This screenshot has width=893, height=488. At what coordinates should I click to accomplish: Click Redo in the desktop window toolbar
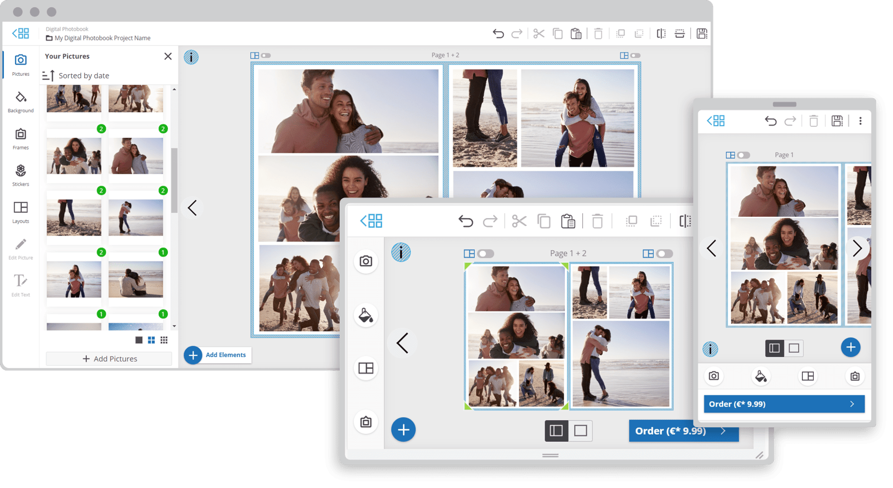tap(517, 33)
